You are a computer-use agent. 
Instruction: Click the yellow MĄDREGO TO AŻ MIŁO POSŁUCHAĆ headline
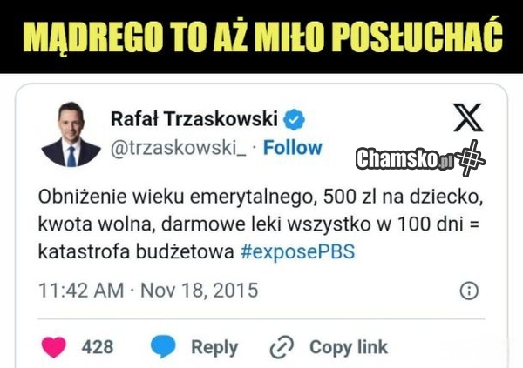coord(263,35)
